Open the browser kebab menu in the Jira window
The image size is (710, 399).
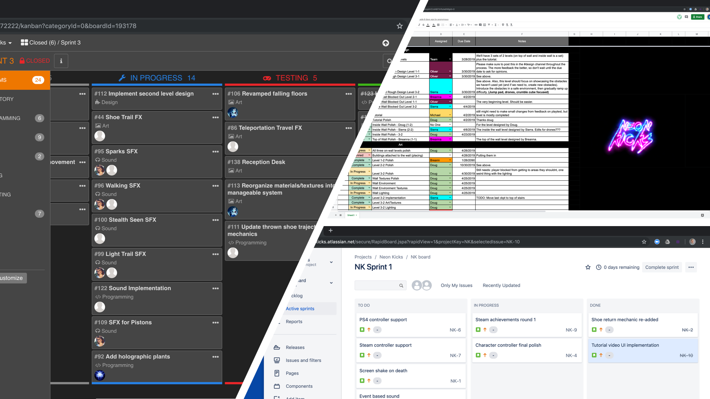tap(703, 242)
